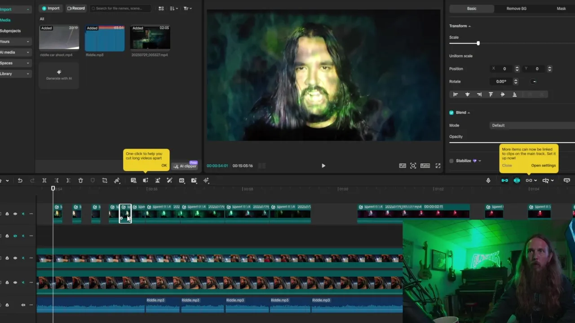
Task: Click the trash can delete icon
Action: (80, 180)
